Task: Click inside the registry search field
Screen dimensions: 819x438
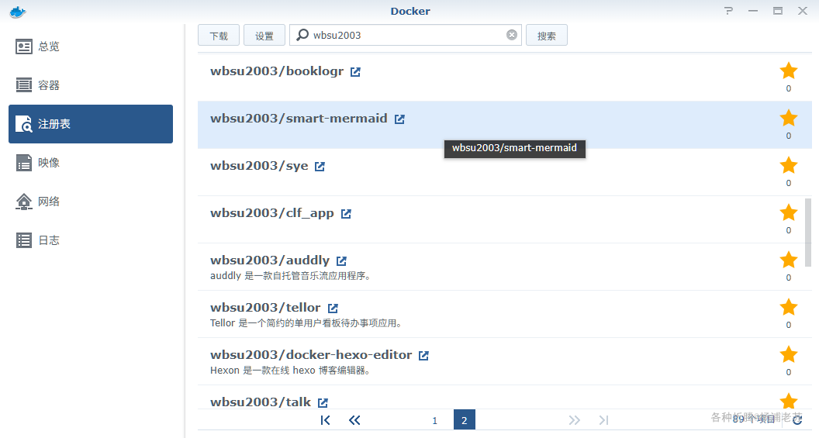Action: 406,35
